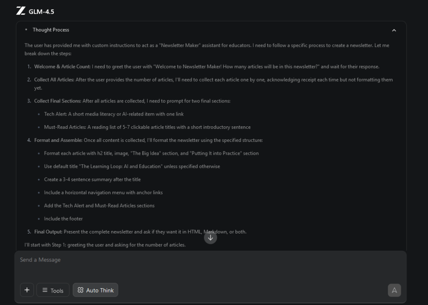428x305 pixels.
Task: Open the GLM-4.5 model selector
Action: tap(41, 11)
